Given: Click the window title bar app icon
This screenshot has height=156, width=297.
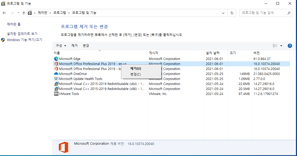Looking at the screenshot, I should (3, 4).
